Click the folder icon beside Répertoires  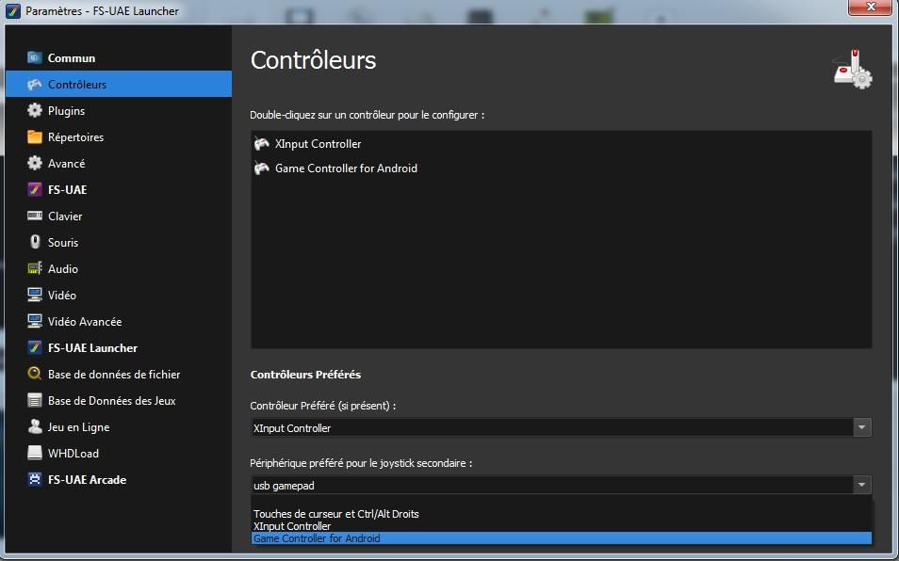(x=35, y=136)
